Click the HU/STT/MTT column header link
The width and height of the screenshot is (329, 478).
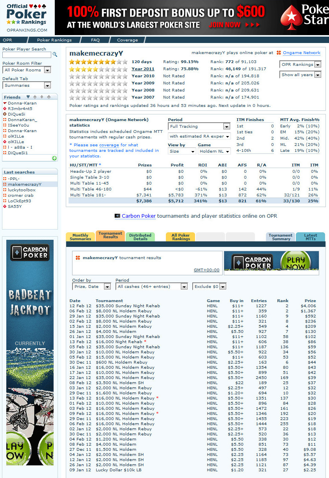click(85, 165)
